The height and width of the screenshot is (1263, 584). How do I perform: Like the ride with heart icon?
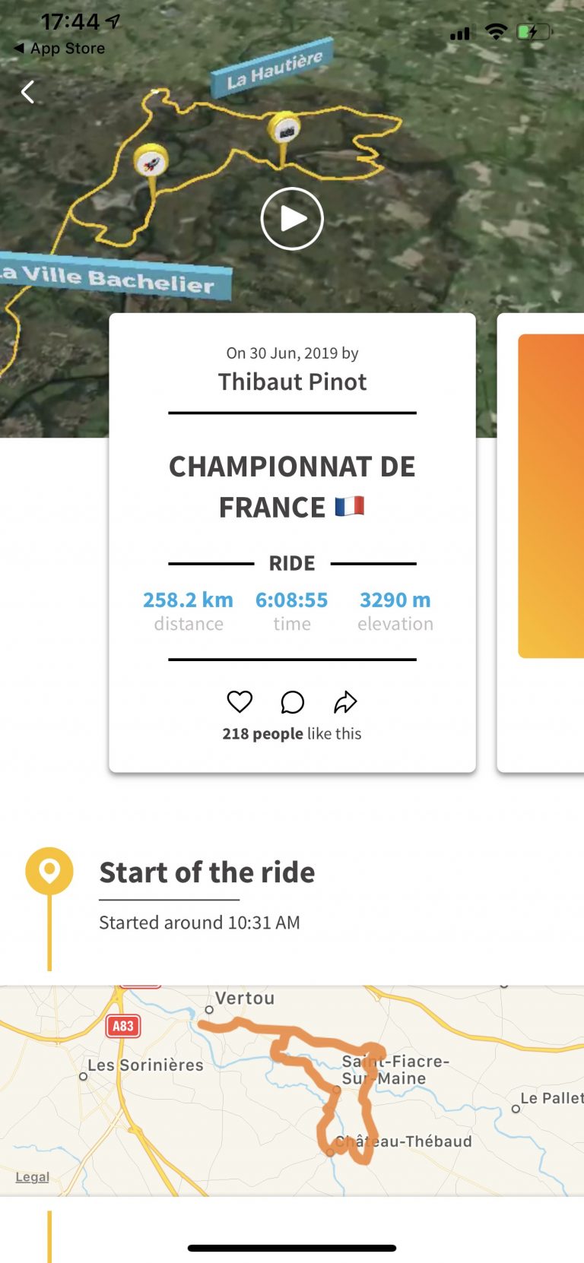click(240, 701)
